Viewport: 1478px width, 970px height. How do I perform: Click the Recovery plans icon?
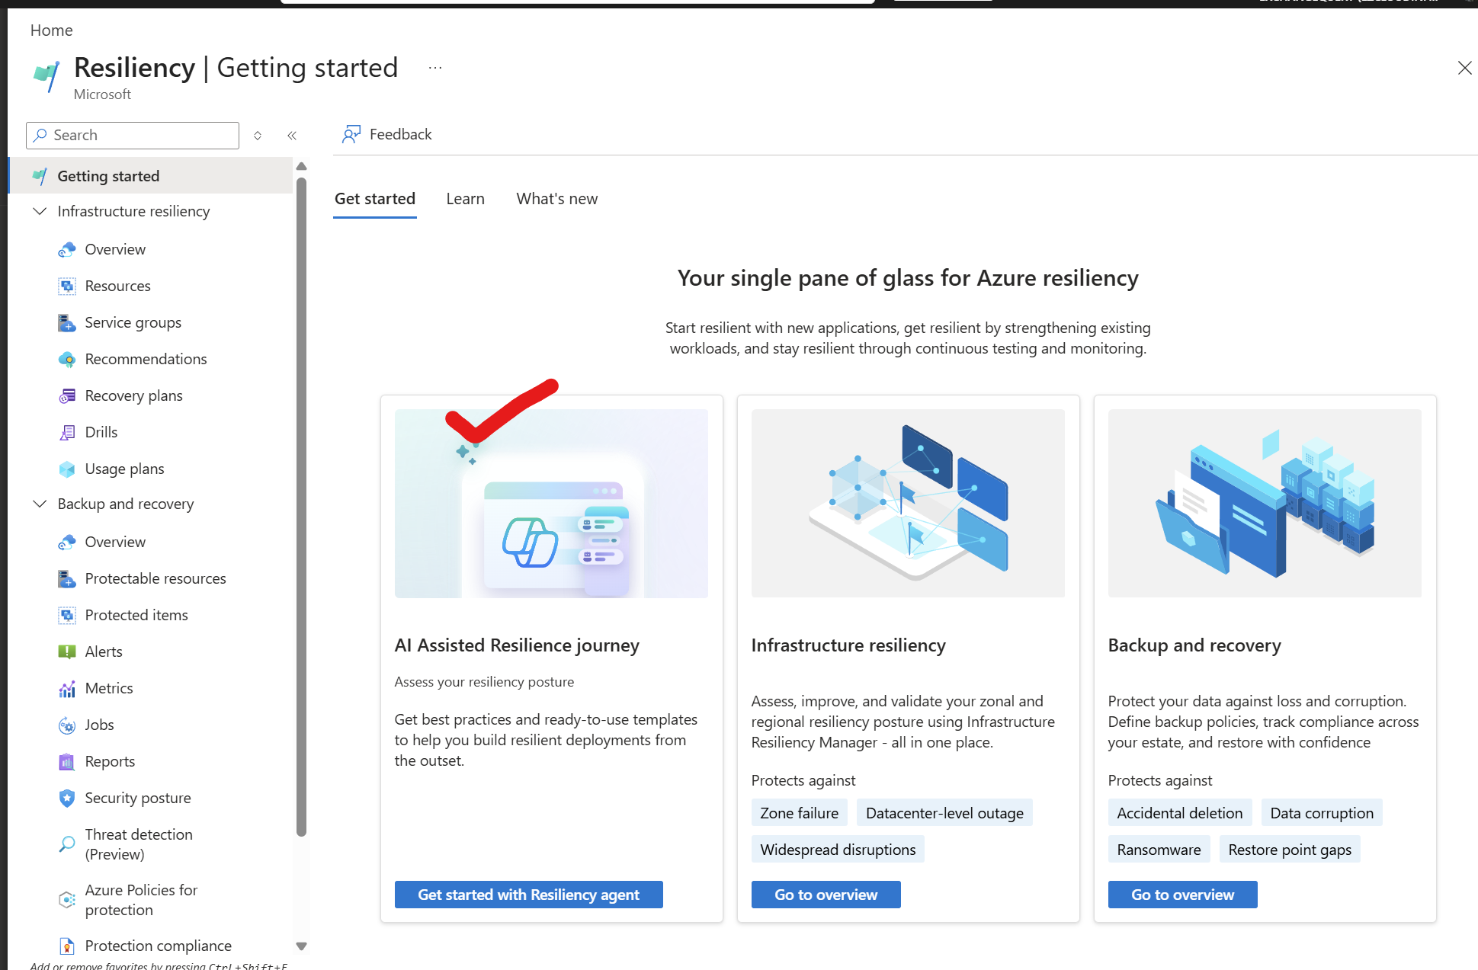[67, 395]
